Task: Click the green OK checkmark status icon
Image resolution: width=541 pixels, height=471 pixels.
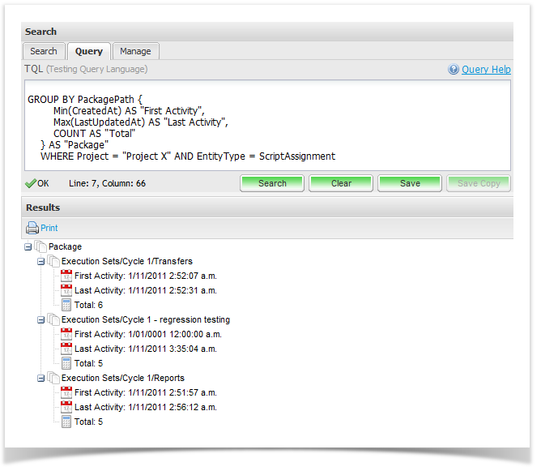Action: (31, 183)
